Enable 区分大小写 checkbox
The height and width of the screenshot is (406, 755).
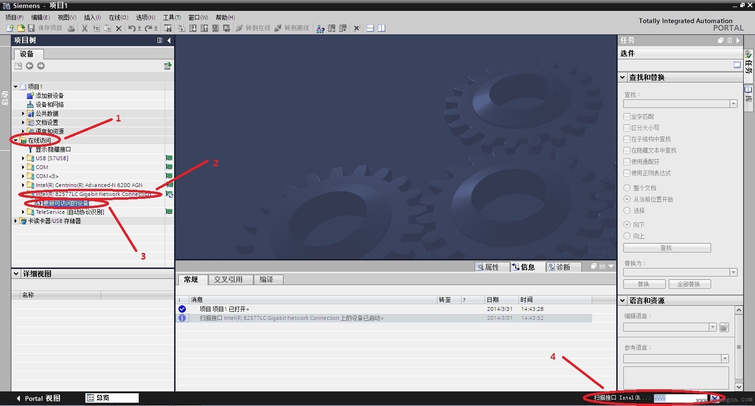tap(627, 128)
